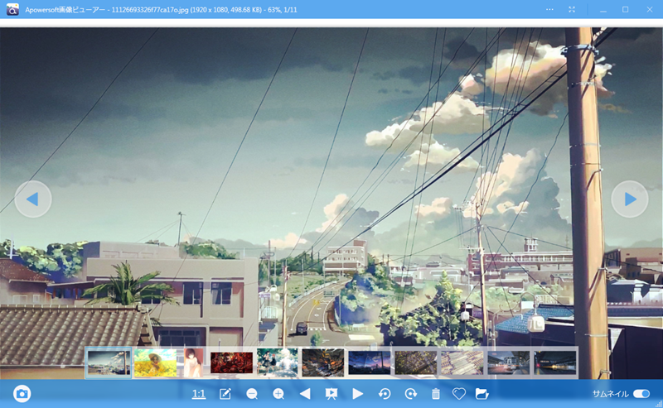Open the three-dots more options menu
Image resolution: width=663 pixels, height=408 pixels.
pos(549,9)
